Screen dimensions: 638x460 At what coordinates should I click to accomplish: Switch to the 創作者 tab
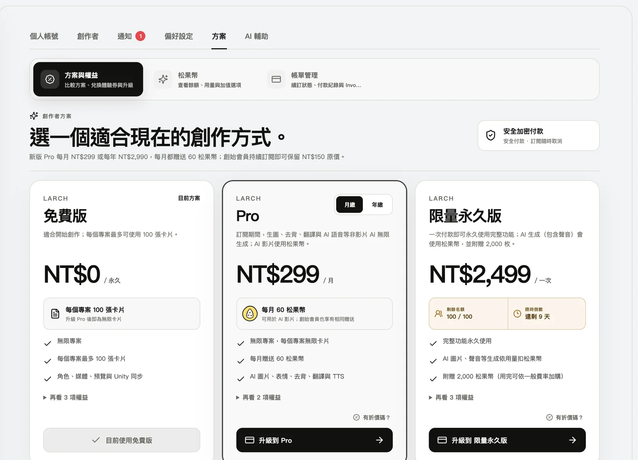pos(88,36)
